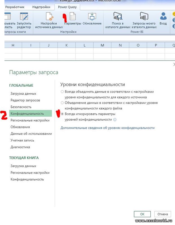Open global Региональные настройки section
The height and width of the screenshot is (225, 175).
tap(30, 120)
